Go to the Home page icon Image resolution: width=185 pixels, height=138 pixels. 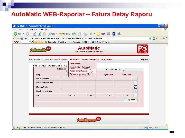(44, 34)
